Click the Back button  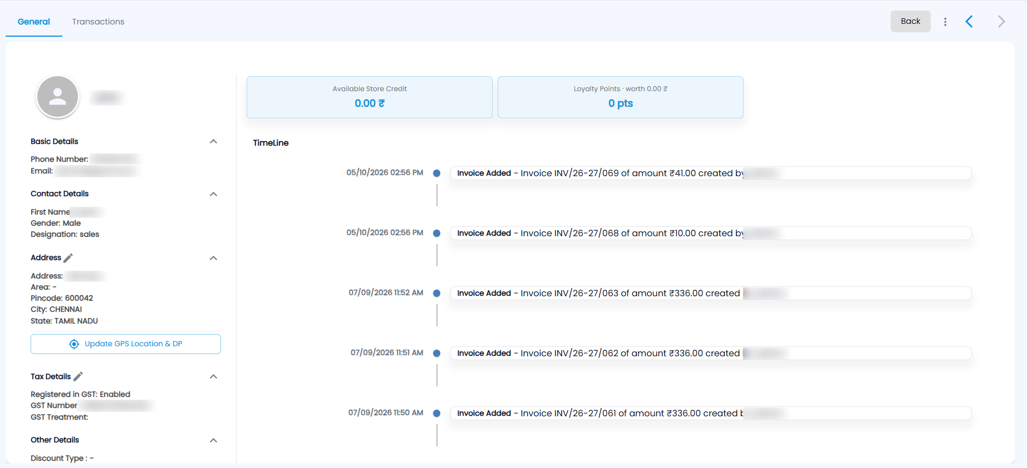(x=910, y=21)
